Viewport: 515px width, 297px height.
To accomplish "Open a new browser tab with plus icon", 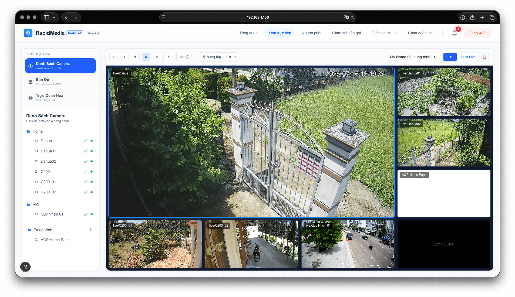I will 482,17.
